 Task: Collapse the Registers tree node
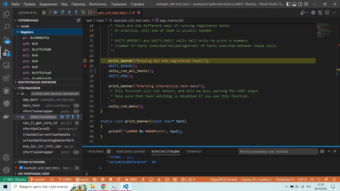[18, 32]
